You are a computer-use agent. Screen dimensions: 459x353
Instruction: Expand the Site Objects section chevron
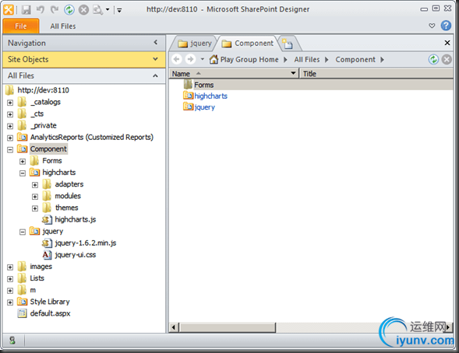click(x=155, y=59)
